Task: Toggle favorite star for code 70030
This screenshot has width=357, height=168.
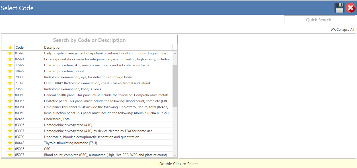Action: coord(10,77)
